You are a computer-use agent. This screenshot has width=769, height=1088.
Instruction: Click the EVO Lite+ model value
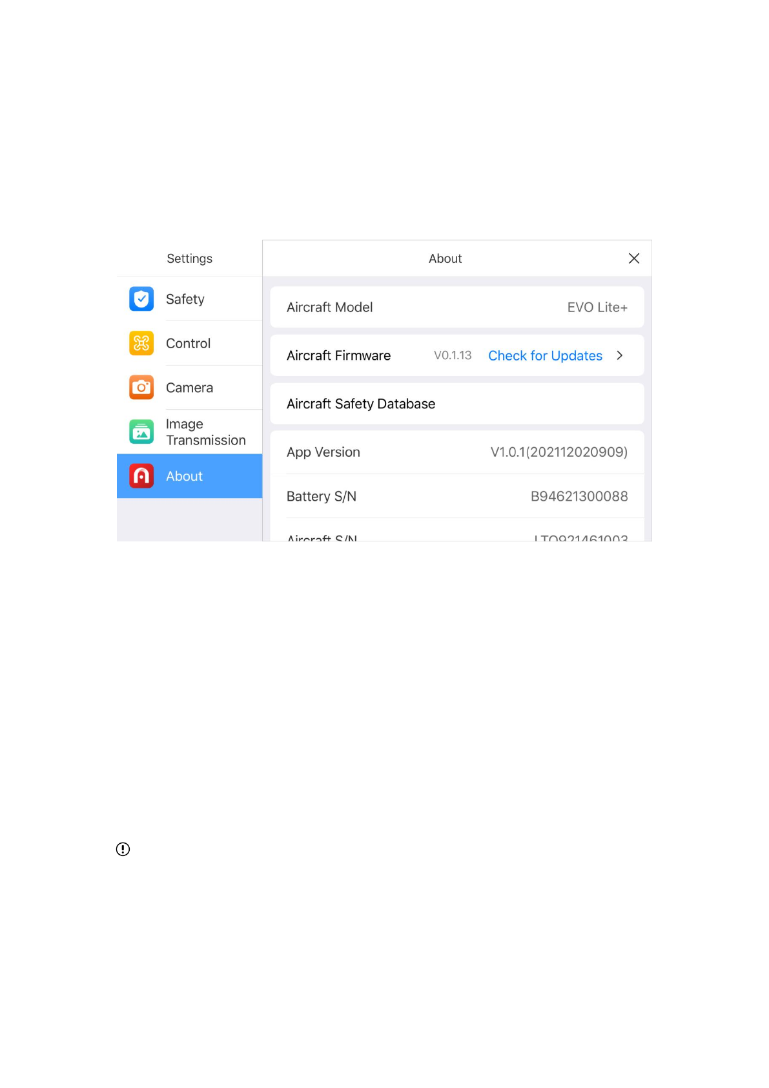(x=597, y=308)
